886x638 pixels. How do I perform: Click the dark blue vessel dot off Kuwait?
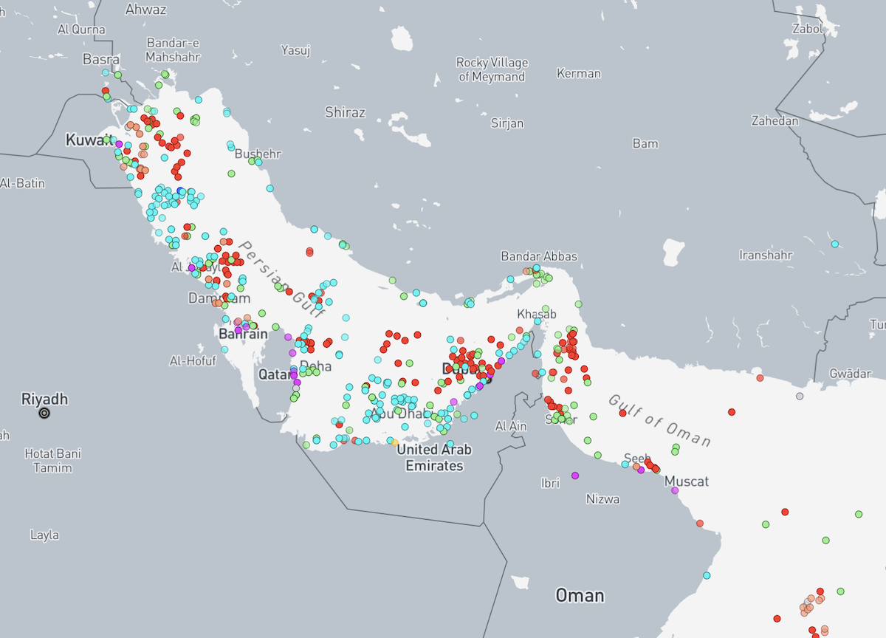point(181,191)
